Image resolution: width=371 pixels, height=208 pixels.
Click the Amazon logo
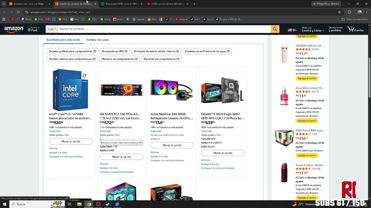click(14, 29)
